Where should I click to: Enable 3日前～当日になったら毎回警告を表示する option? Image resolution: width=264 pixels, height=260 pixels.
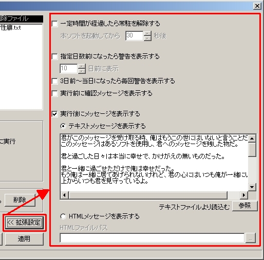pos(54,81)
